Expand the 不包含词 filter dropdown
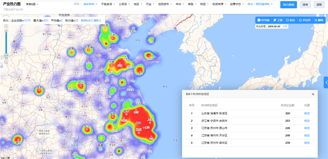The height and width of the screenshot is (159, 328). pyautogui.click(x=108, y=4)
